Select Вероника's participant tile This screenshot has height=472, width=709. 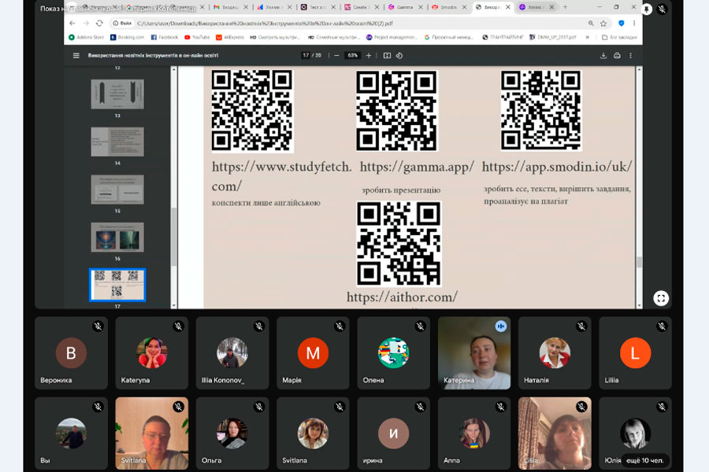coord(72,352)
